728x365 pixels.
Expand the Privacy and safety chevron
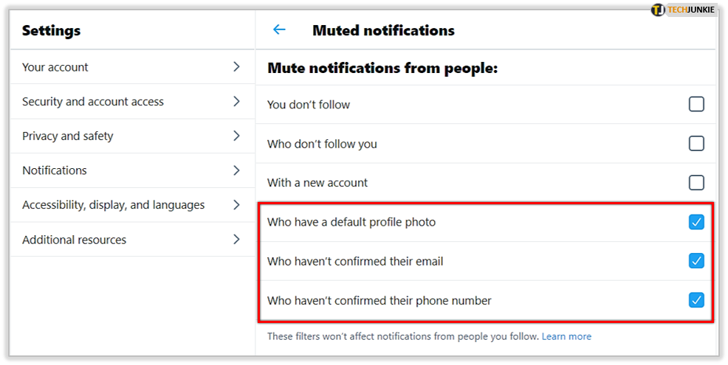pos(236,136)
